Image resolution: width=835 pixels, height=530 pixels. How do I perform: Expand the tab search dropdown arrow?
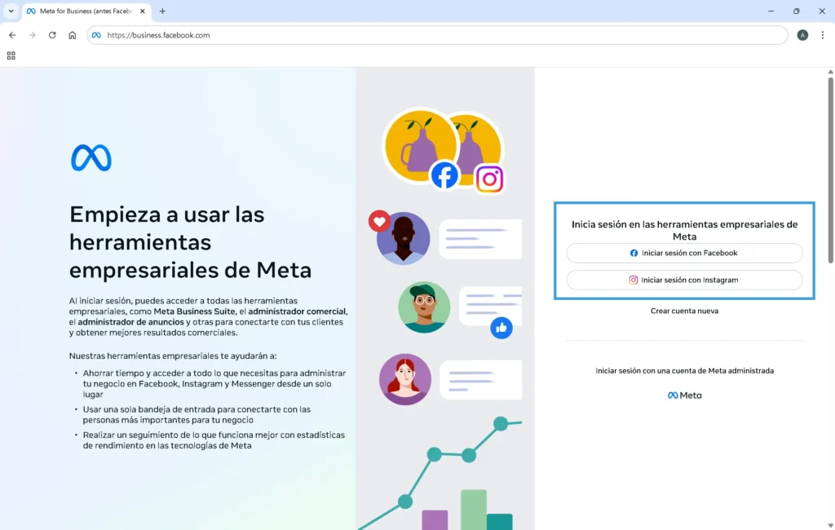click(11, 11)
